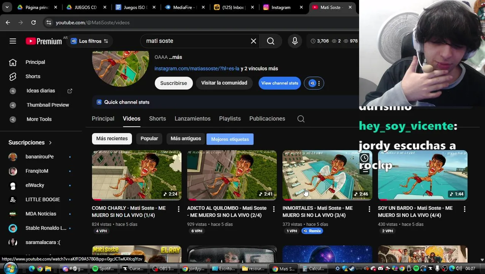Open the browser tab search chevron
The image size is (485, 274).
pyautogui.click(x=7, y=7)
